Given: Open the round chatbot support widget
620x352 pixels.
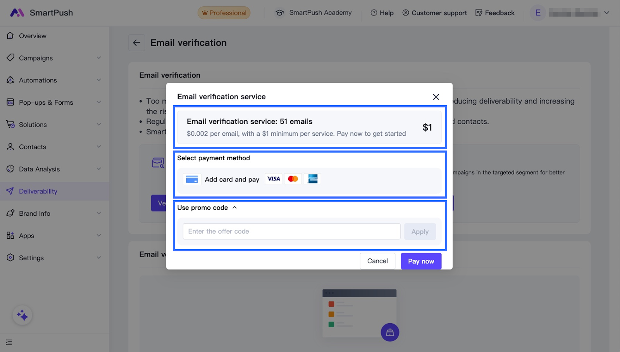Looking at the screenshot, I should (390, 332).
